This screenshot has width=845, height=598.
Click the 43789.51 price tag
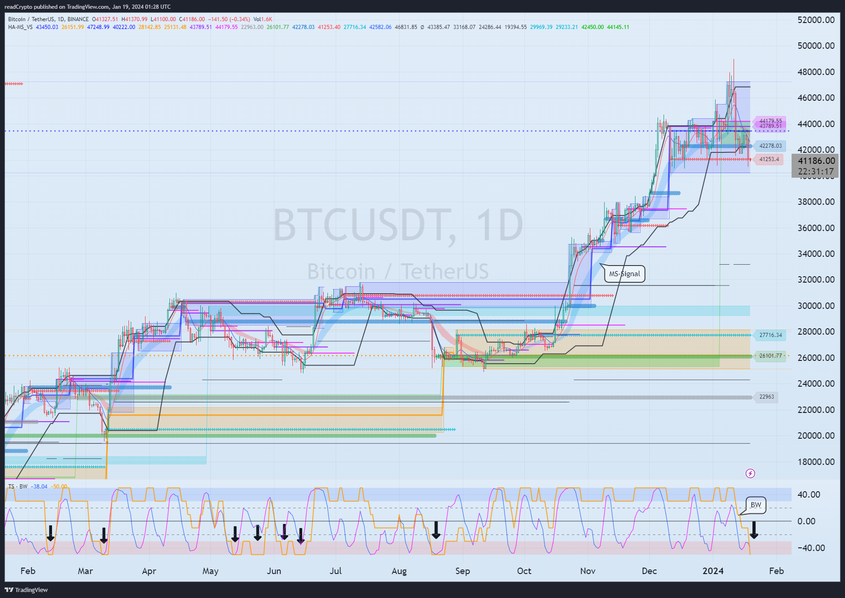click(770, 126)
